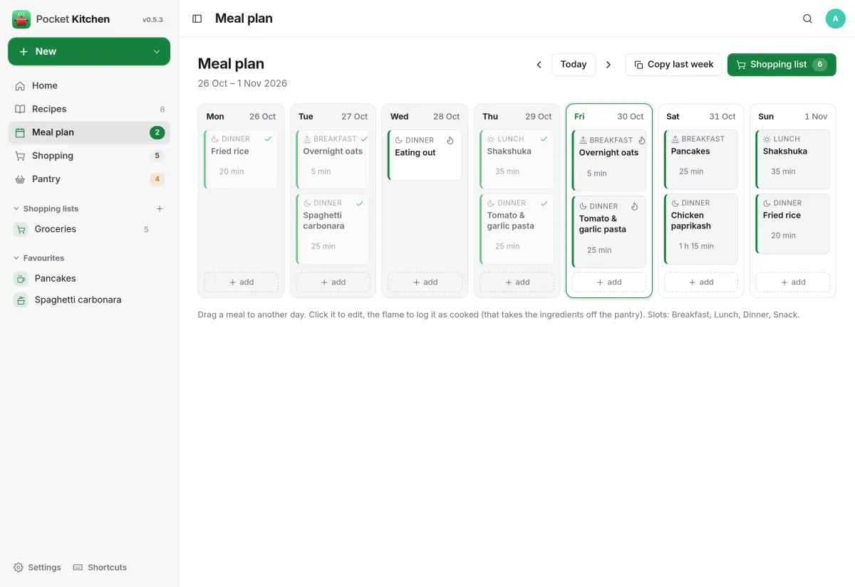Toggle cooked checkmark on Thursday's Tomato & garlic pasta
This screenshot has width=855, height=587.
[x=544, y=203]
